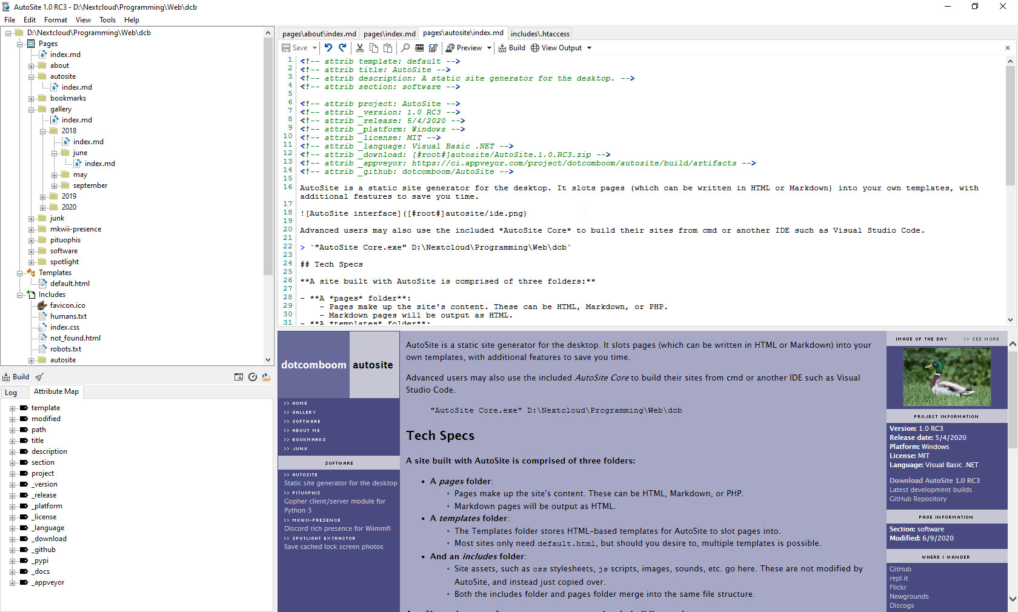This screenshot has width=1018, height=612.
Task: Open the Preview dropdown arrow
Action: coord(489,48)
